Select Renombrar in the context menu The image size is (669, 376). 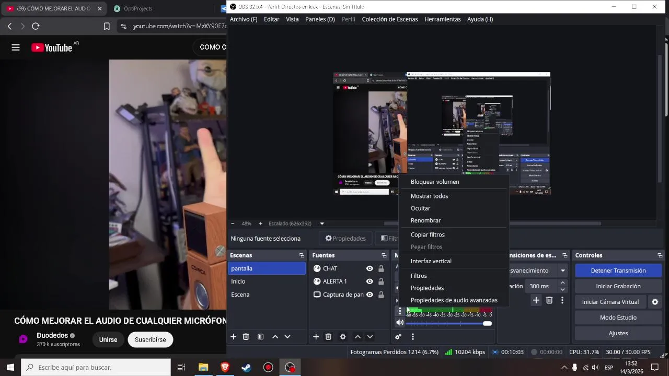(x=453, y=220)
